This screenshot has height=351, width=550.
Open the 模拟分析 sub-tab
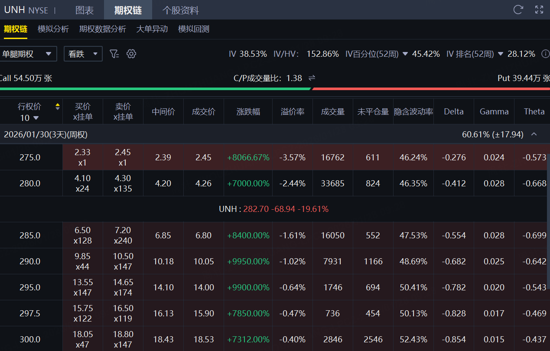(53, 29)
